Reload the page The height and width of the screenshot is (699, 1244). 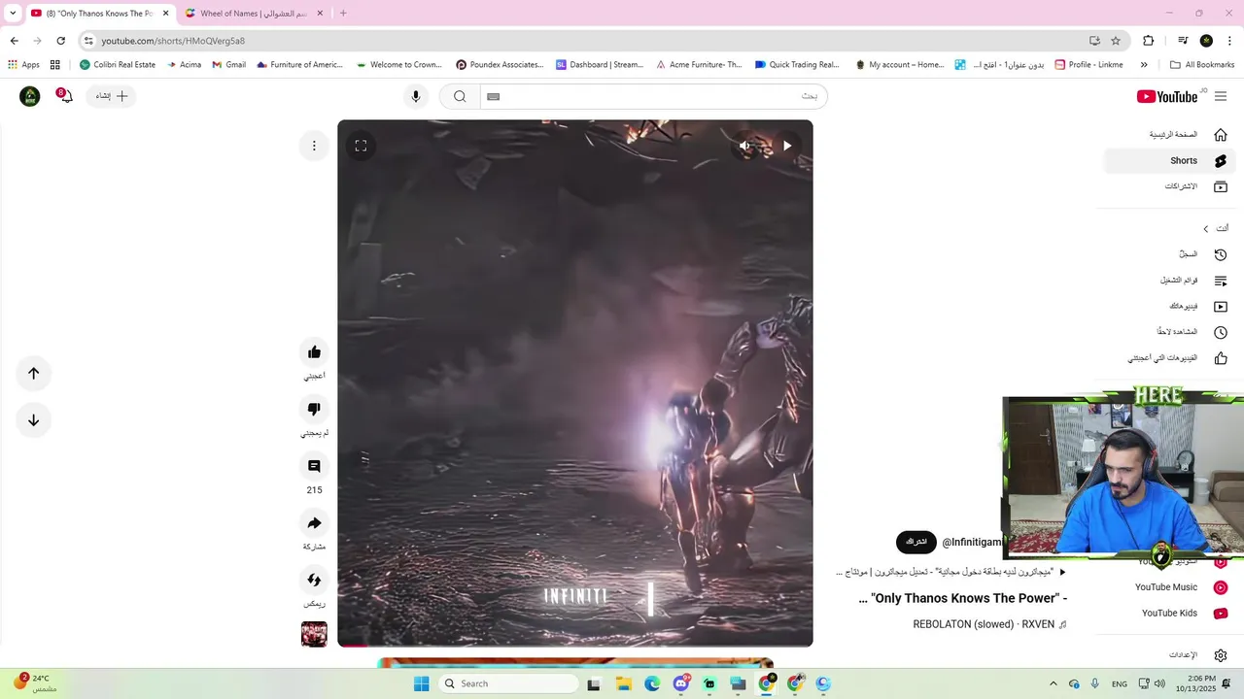tap(60, 41)
